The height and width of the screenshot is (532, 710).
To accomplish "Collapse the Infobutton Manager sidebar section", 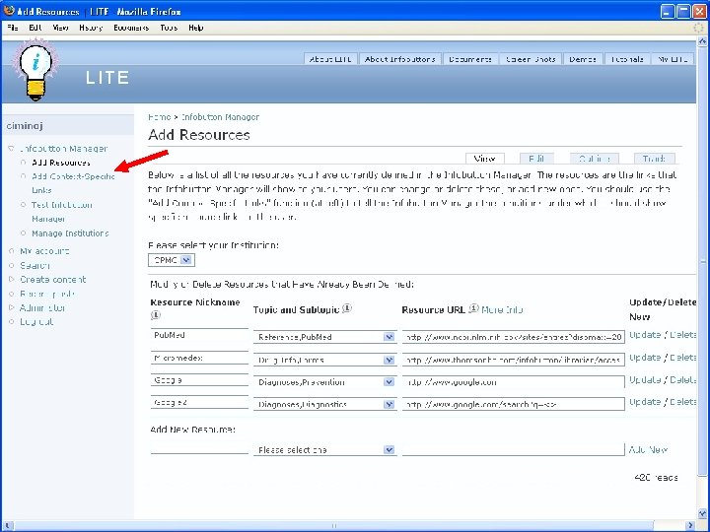I will pyautogui.click(x=12, y=149).
